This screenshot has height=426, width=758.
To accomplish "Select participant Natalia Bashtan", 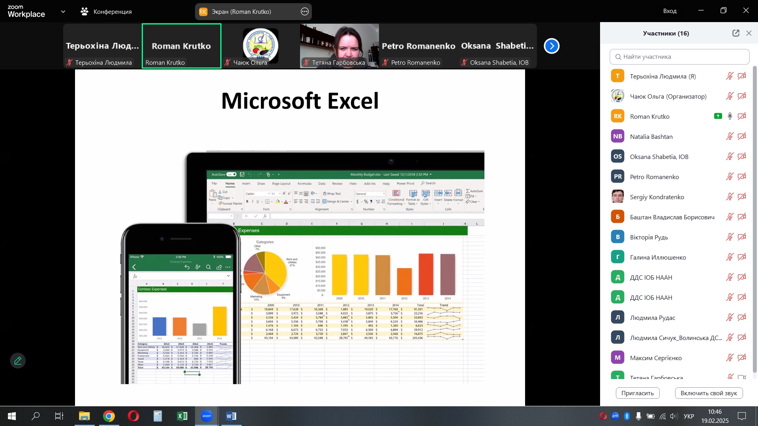I will point(679,136).
